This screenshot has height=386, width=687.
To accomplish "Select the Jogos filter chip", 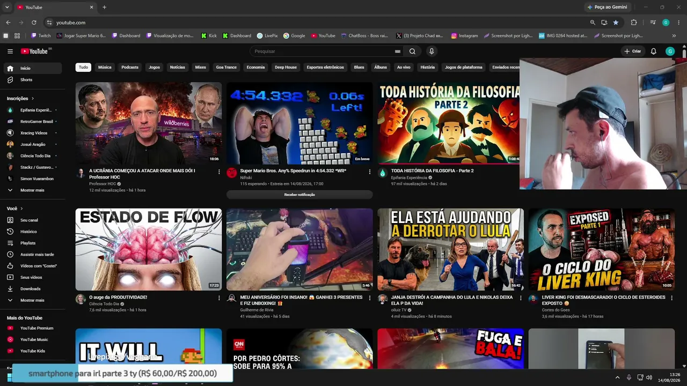I will click(155, 68).
